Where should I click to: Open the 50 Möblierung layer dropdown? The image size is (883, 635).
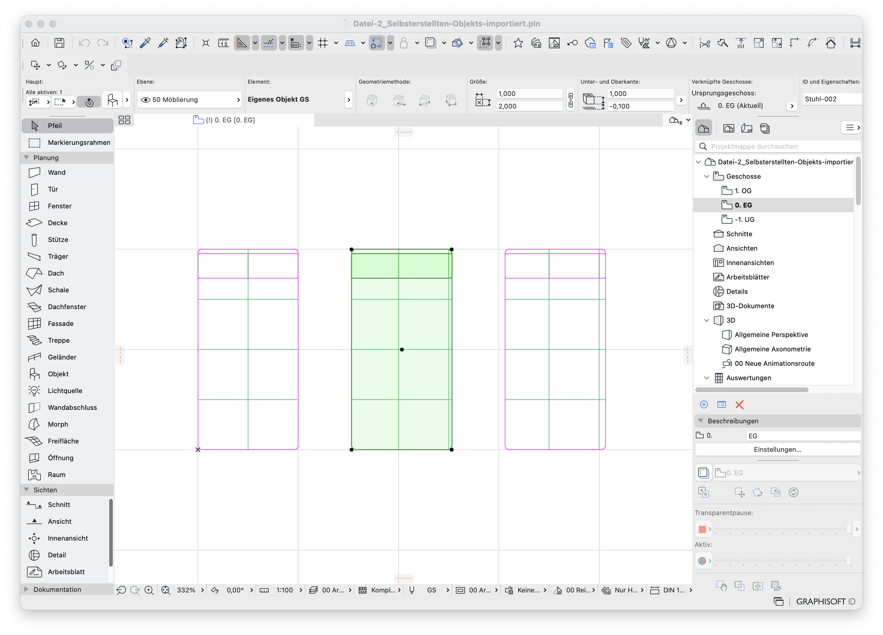pos(189,100)
